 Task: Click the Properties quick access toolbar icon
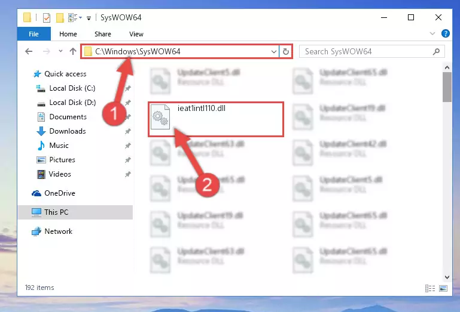[46, 18]
